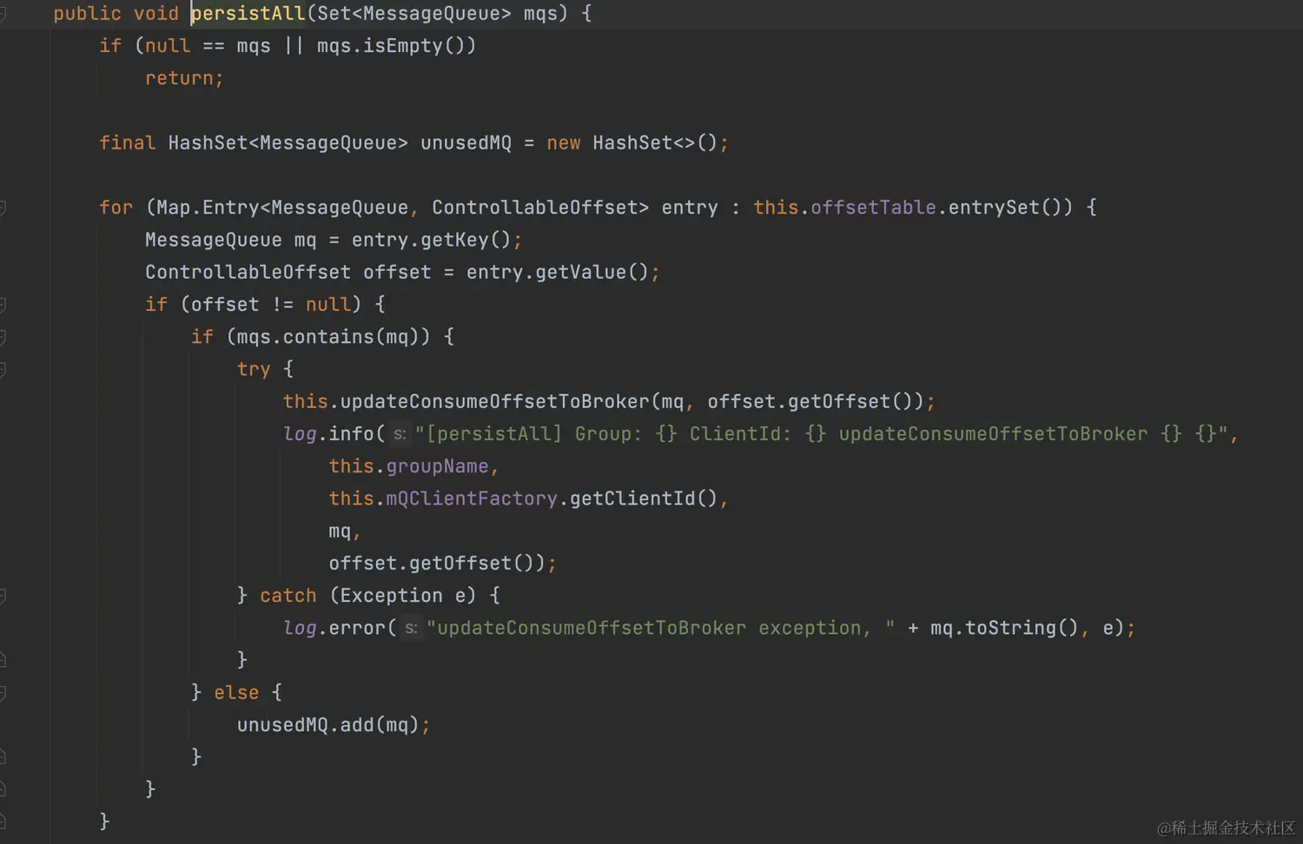Viewport: 1303px width, 844px height.
Task: Click the 'return;' statement
Action: (184, 78)
